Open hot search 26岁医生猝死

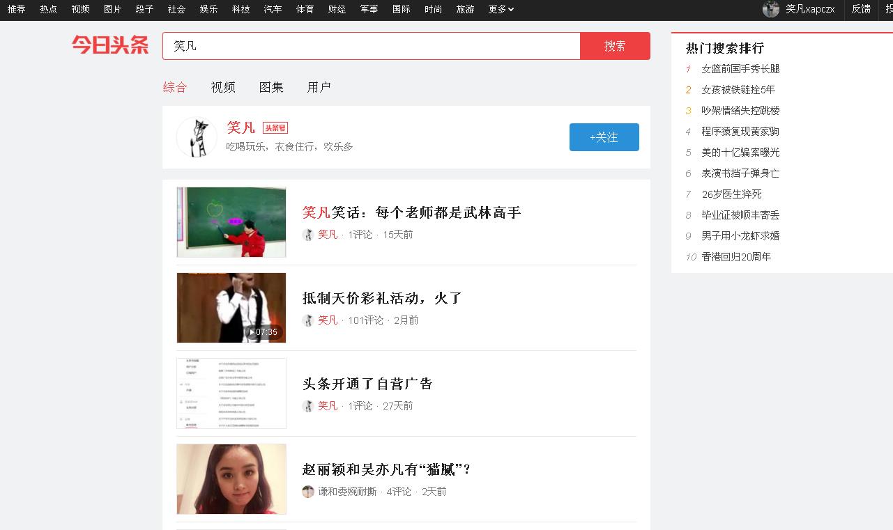tap(731, 194)
